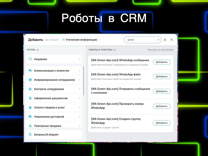Add Проверить номер WhatsApp robot
208x156 pixels.
point(162,106)
